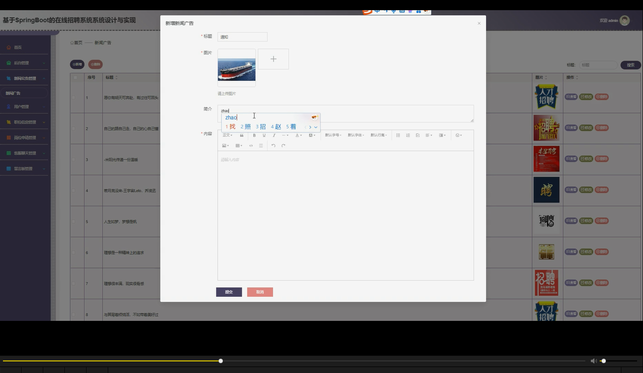Click the uploaded ship image thumbnail
The image size is (643, 373).
pos(237,68)
